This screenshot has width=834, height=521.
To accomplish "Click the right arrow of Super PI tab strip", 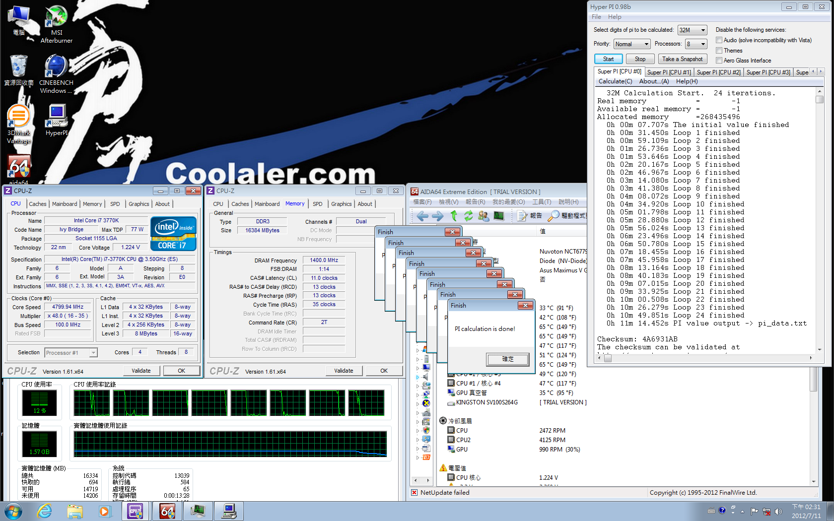I will click(820, 72).
